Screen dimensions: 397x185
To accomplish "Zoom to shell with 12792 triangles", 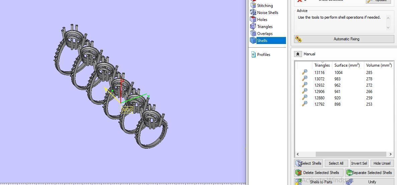I will 305,104.
